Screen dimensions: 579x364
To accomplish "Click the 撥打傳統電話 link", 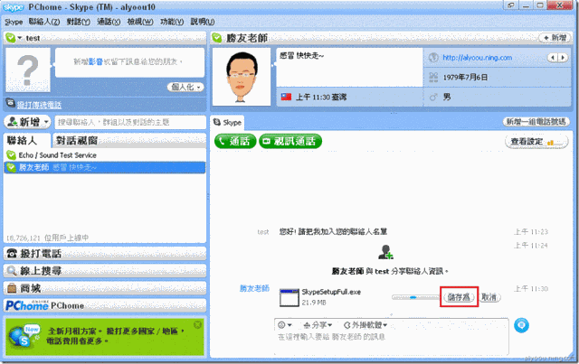I will point(39,105).
